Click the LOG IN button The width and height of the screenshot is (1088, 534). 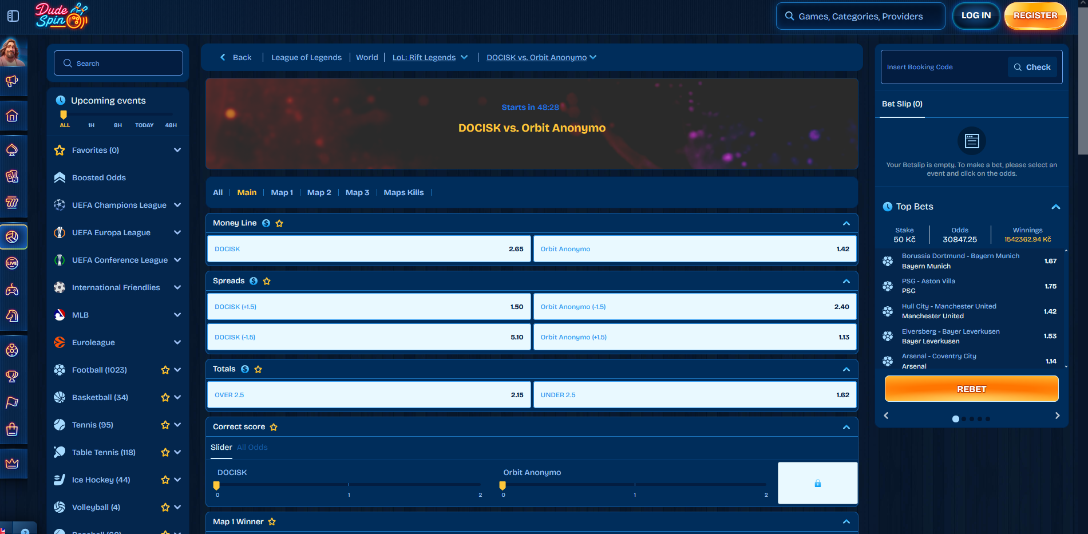(x=976, y=15)
